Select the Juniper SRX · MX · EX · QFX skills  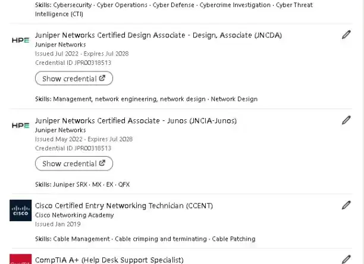coord(82,184)
